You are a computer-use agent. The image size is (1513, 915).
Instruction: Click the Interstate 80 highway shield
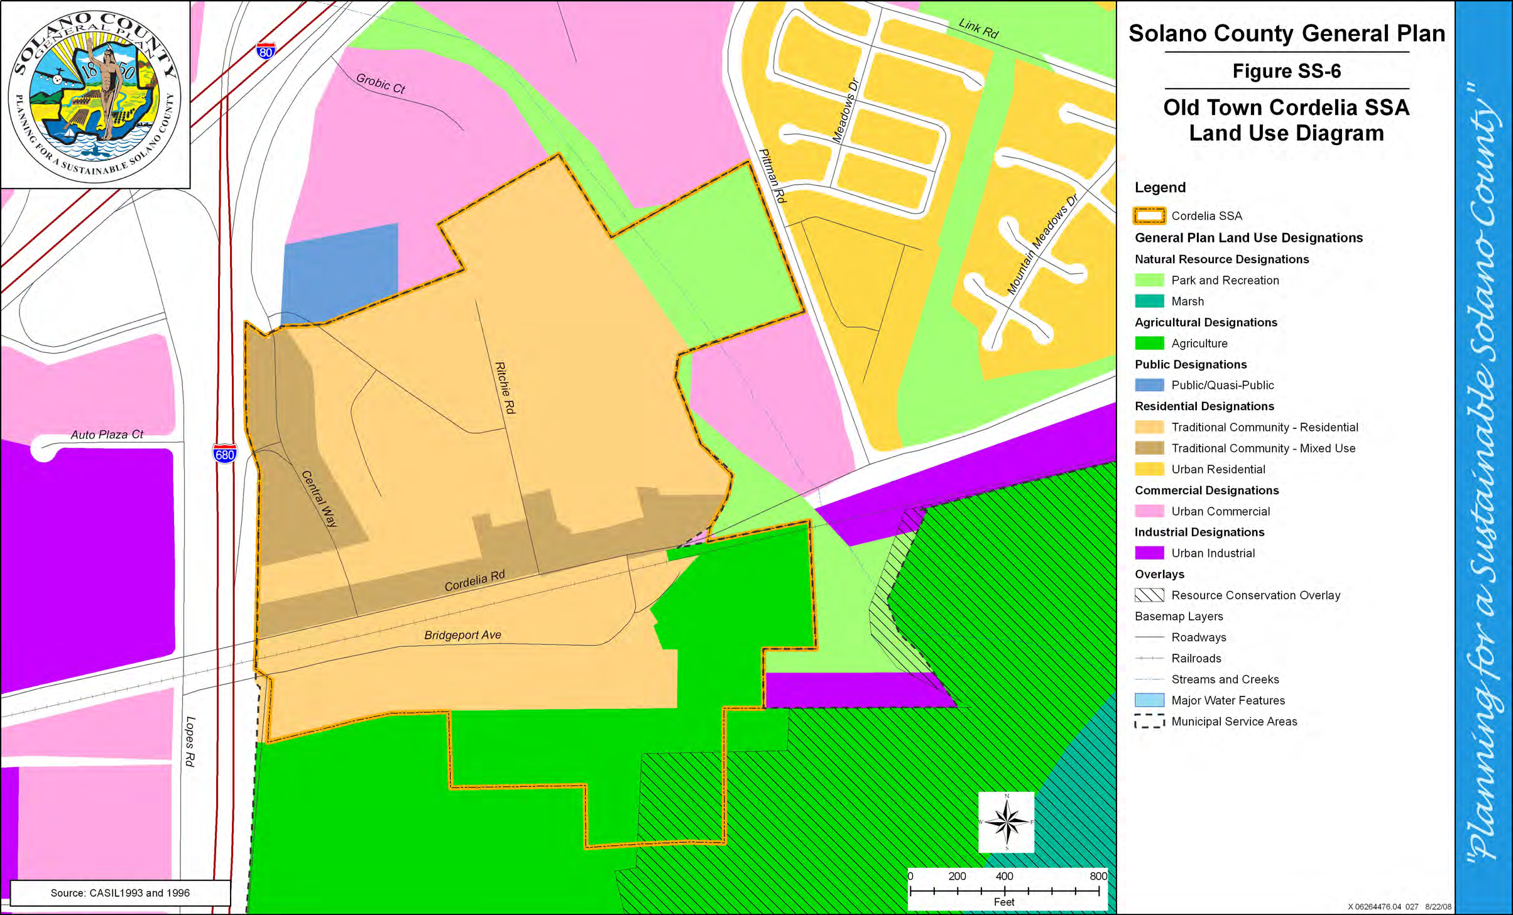265,51
